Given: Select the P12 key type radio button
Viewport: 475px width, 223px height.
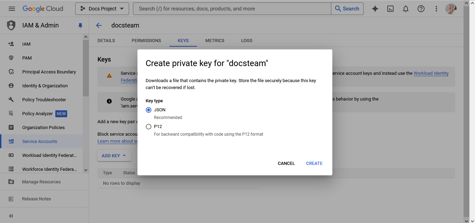Looking at the screenshot, I should 149,127.
